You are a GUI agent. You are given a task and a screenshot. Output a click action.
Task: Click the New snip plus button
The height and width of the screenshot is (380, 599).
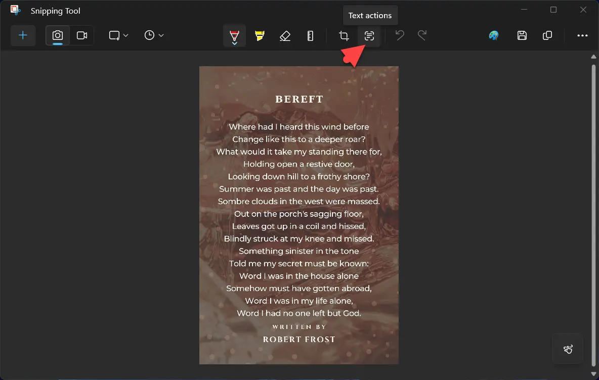tap(23, 35)
